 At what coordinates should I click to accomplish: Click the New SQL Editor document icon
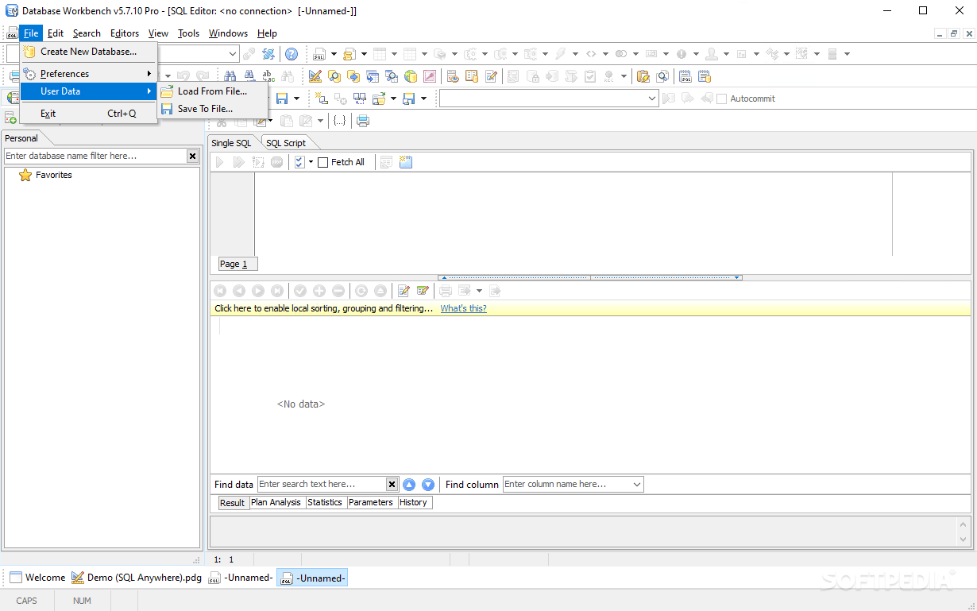click(x=319, y=54)
